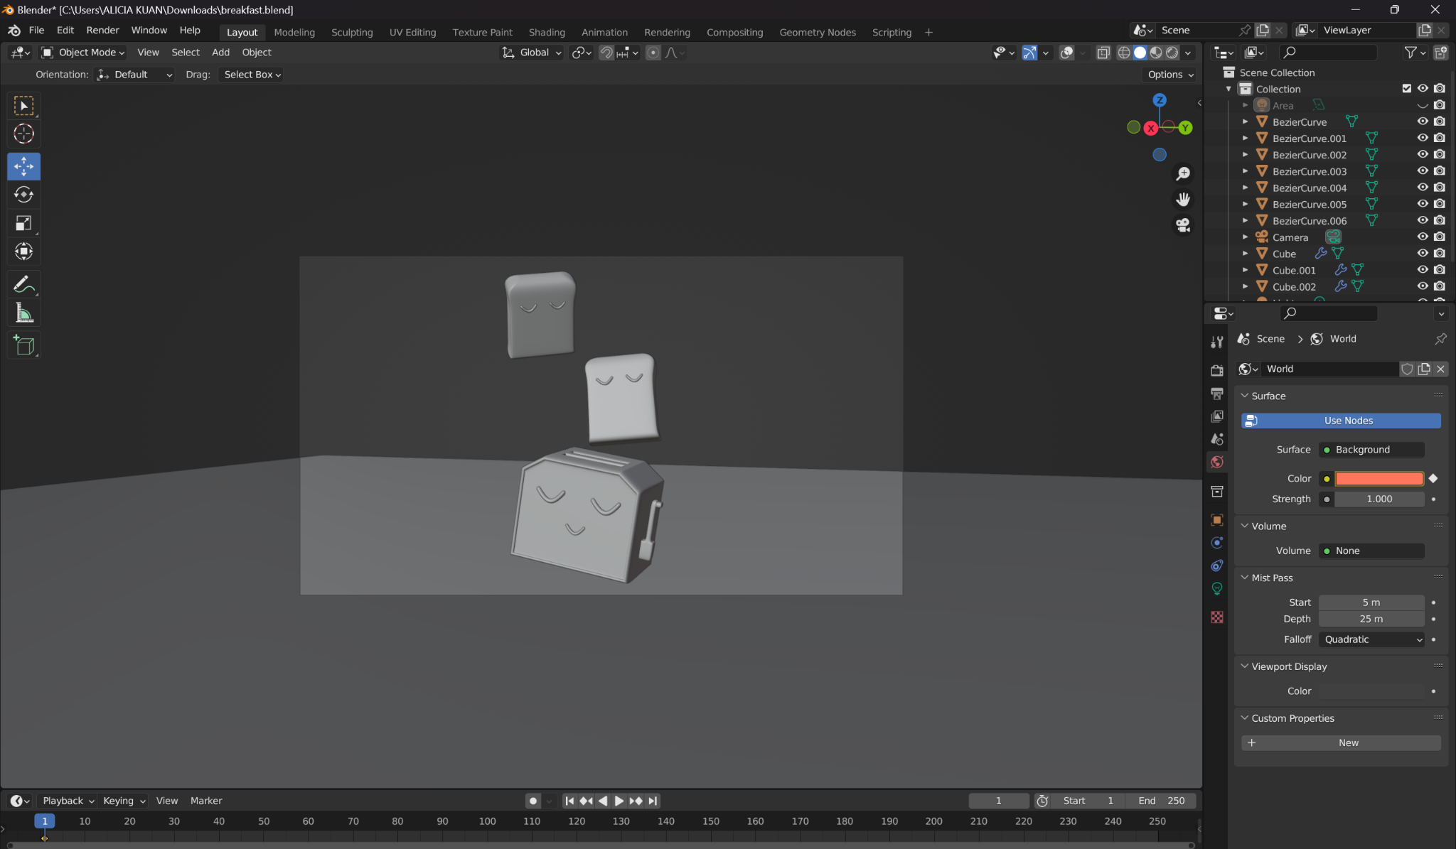Click the orange world Color swatch
This screenshot has width=1456, height=849.
pos(1379,479)
